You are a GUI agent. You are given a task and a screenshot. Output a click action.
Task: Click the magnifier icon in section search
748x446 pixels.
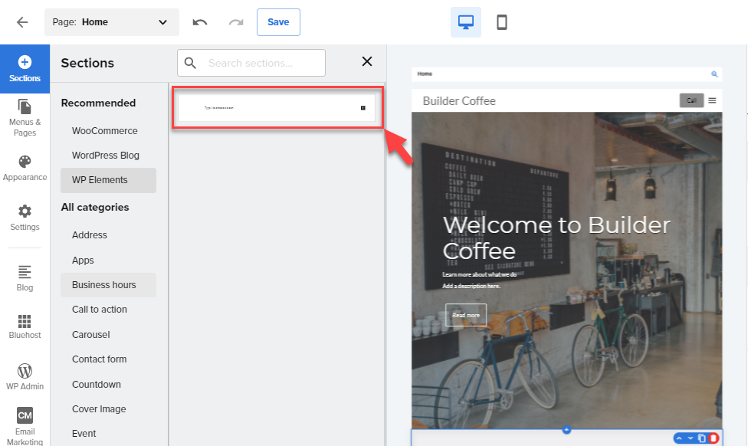click(190, 63)
